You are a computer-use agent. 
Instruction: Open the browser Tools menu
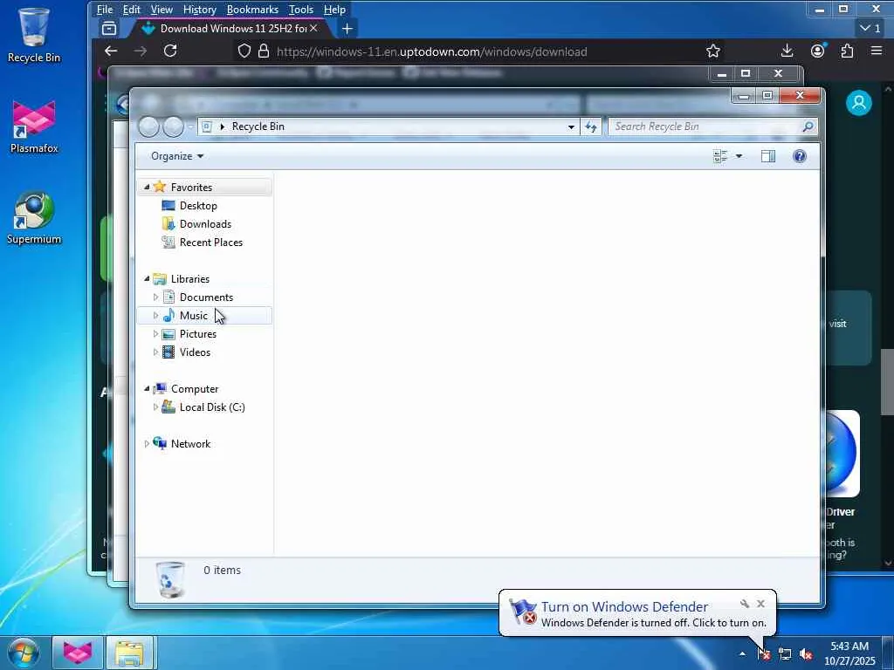pyautogui.click(x=301, y=10)
